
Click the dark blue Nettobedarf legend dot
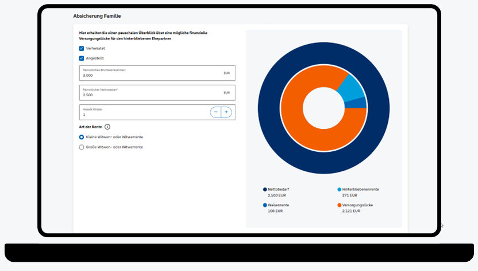265,190
